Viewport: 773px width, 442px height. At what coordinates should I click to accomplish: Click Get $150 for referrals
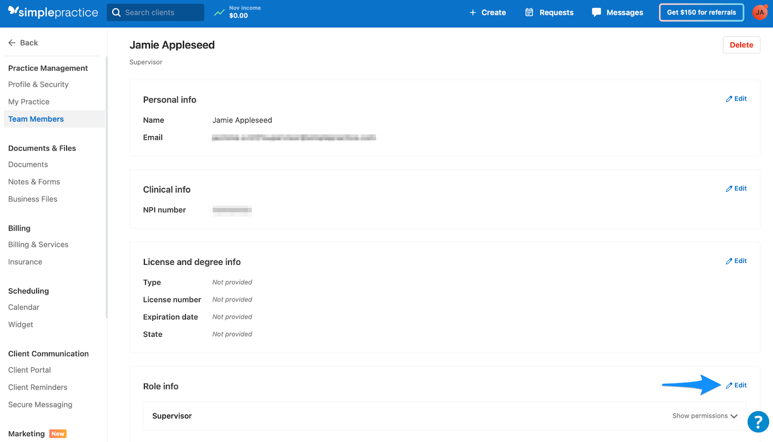click(701, 12)
